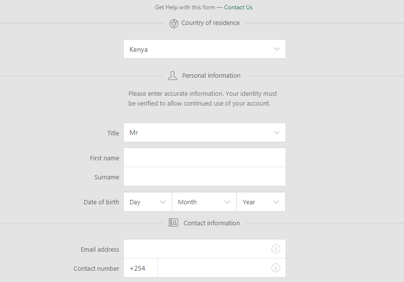Focus the Email address input field

pos(204,249)
